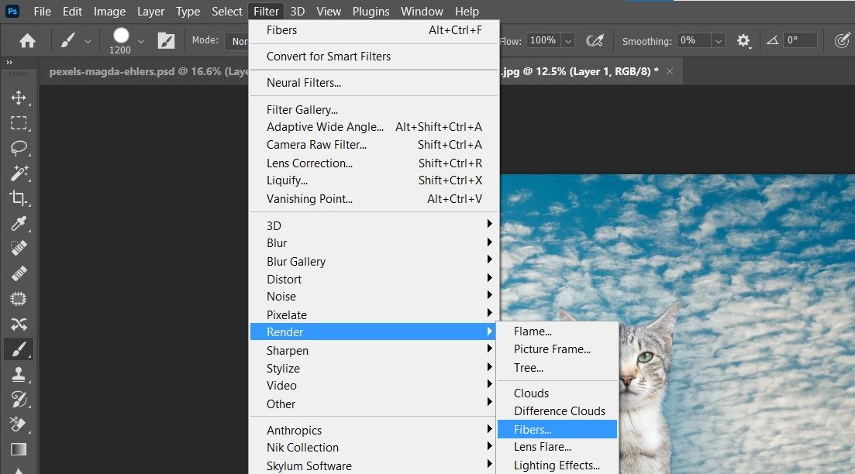855x474 pixels.
Task: Open the brush size 1200 preset picker
Action: coord(120,41)
